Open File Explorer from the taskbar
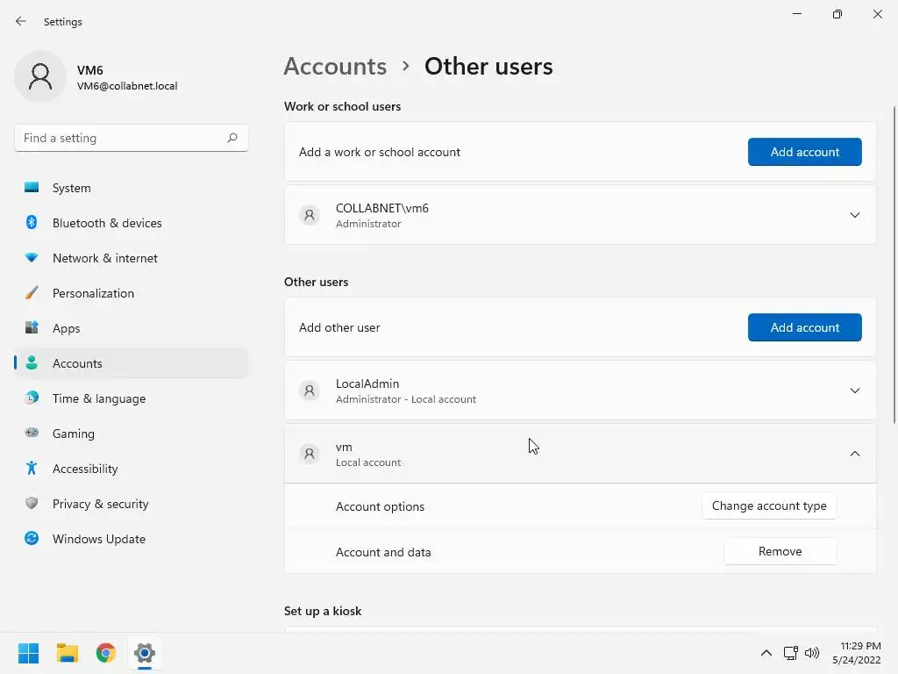Viewport: 898px width, 674px height. [68, 653]
